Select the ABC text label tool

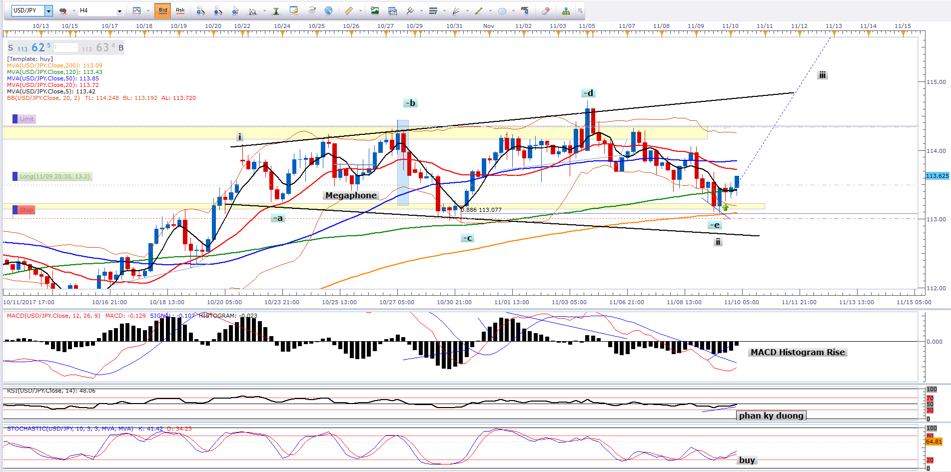click(x=524, y=10)
